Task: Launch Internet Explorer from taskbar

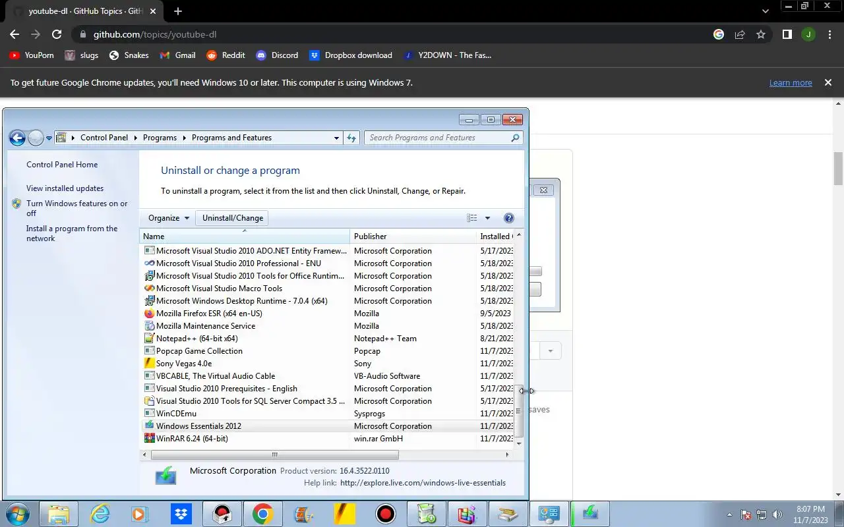Action: [100, 514]
